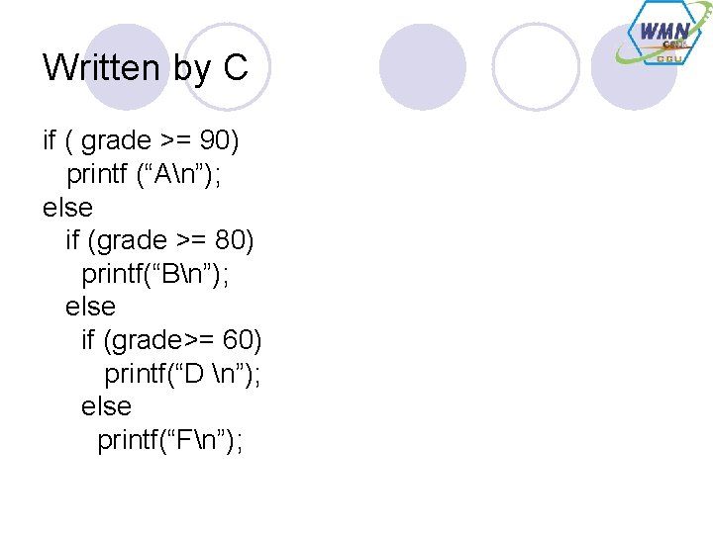
Task: Click the CGU text in the logo
Action: 669,59
